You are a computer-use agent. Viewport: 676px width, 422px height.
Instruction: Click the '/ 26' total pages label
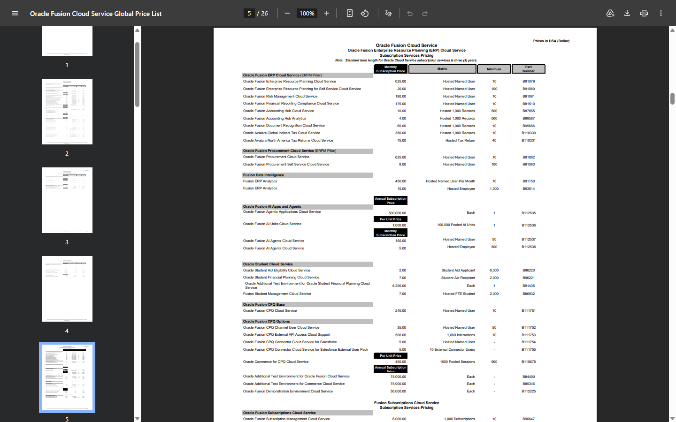click(262, 13)
